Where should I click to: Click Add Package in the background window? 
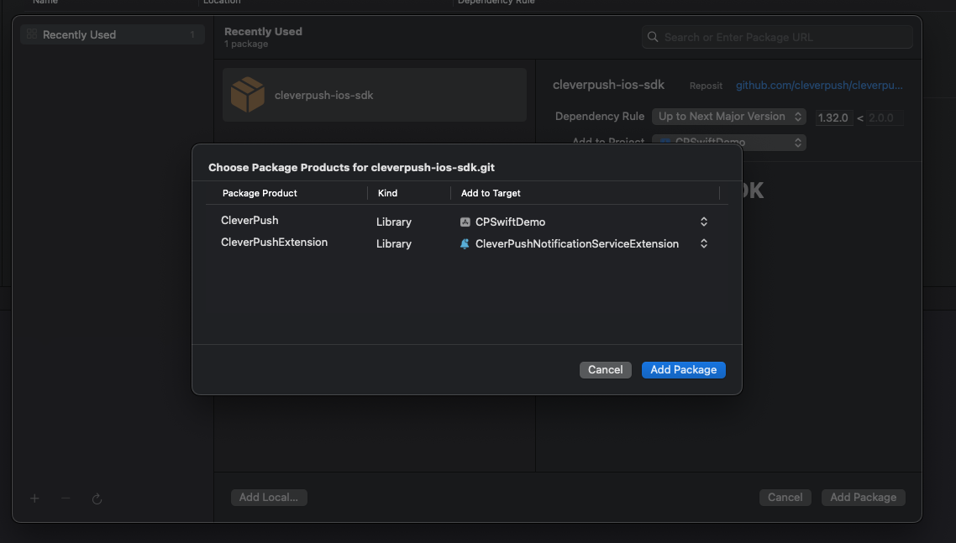click(864, 498)
